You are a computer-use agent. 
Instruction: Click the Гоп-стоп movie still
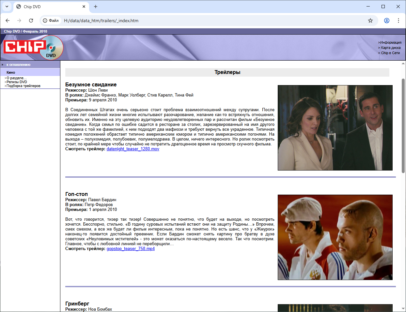tap(335, 237)
